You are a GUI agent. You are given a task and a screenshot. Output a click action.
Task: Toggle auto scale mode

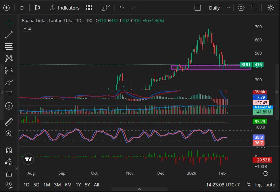click(x=270, y=185)
